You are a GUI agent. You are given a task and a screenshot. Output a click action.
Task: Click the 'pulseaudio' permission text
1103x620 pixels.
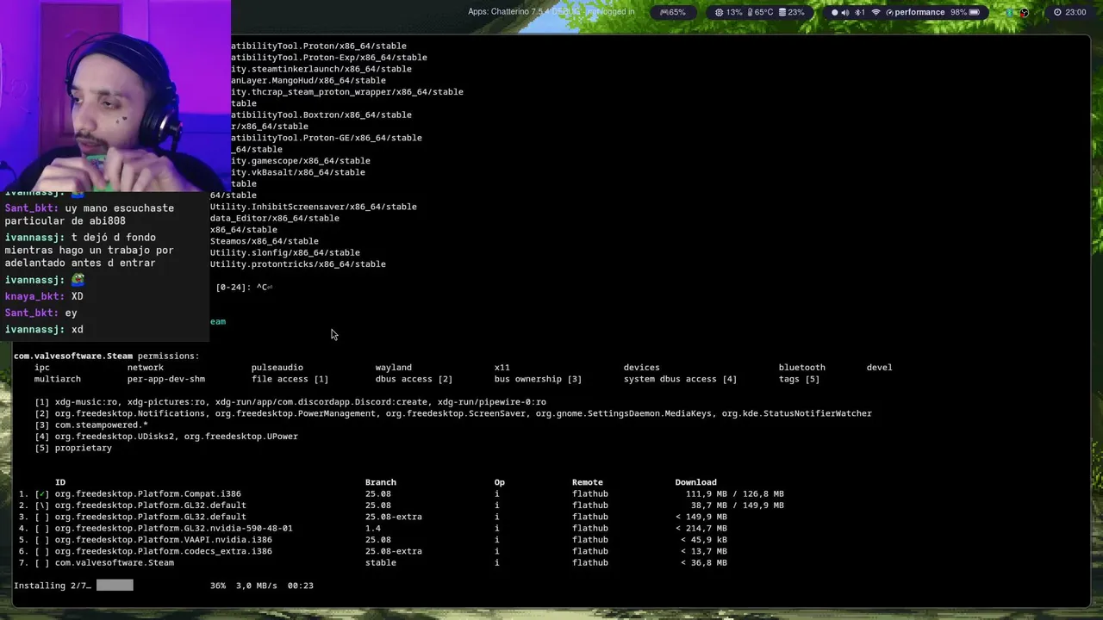[277, 368]
